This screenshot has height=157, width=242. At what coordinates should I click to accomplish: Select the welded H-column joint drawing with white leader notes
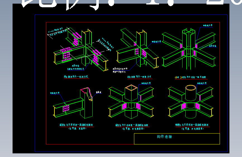click(138, 49)
